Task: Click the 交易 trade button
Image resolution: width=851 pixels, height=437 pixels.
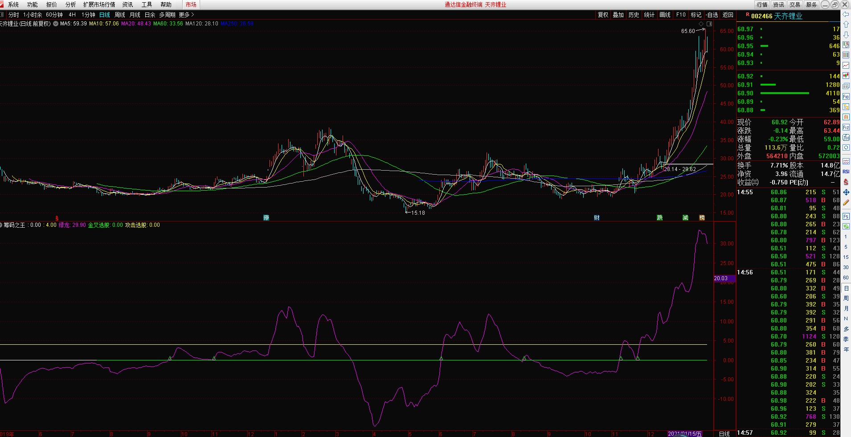Action: (795, 4)
